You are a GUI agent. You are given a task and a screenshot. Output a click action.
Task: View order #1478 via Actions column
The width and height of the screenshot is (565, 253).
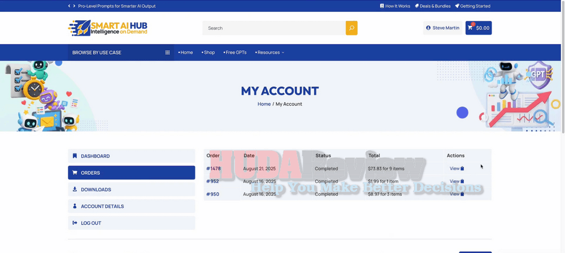click(x=457, y=169)
